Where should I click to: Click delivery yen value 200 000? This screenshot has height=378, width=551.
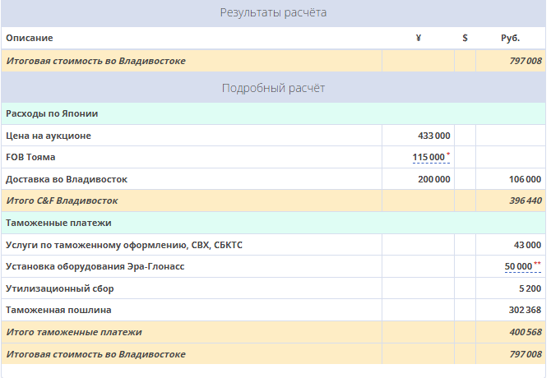tap(434, 179)
